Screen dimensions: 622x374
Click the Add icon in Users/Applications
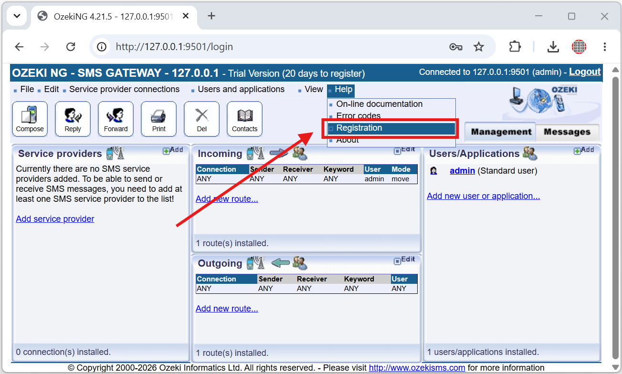(584, 150)
